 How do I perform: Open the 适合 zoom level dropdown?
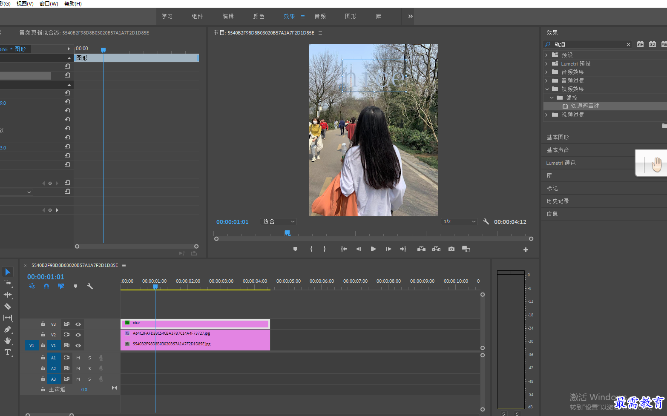279,221
